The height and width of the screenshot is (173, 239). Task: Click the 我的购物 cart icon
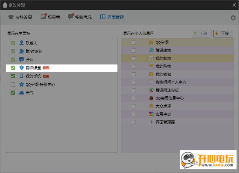pos(151,66)
